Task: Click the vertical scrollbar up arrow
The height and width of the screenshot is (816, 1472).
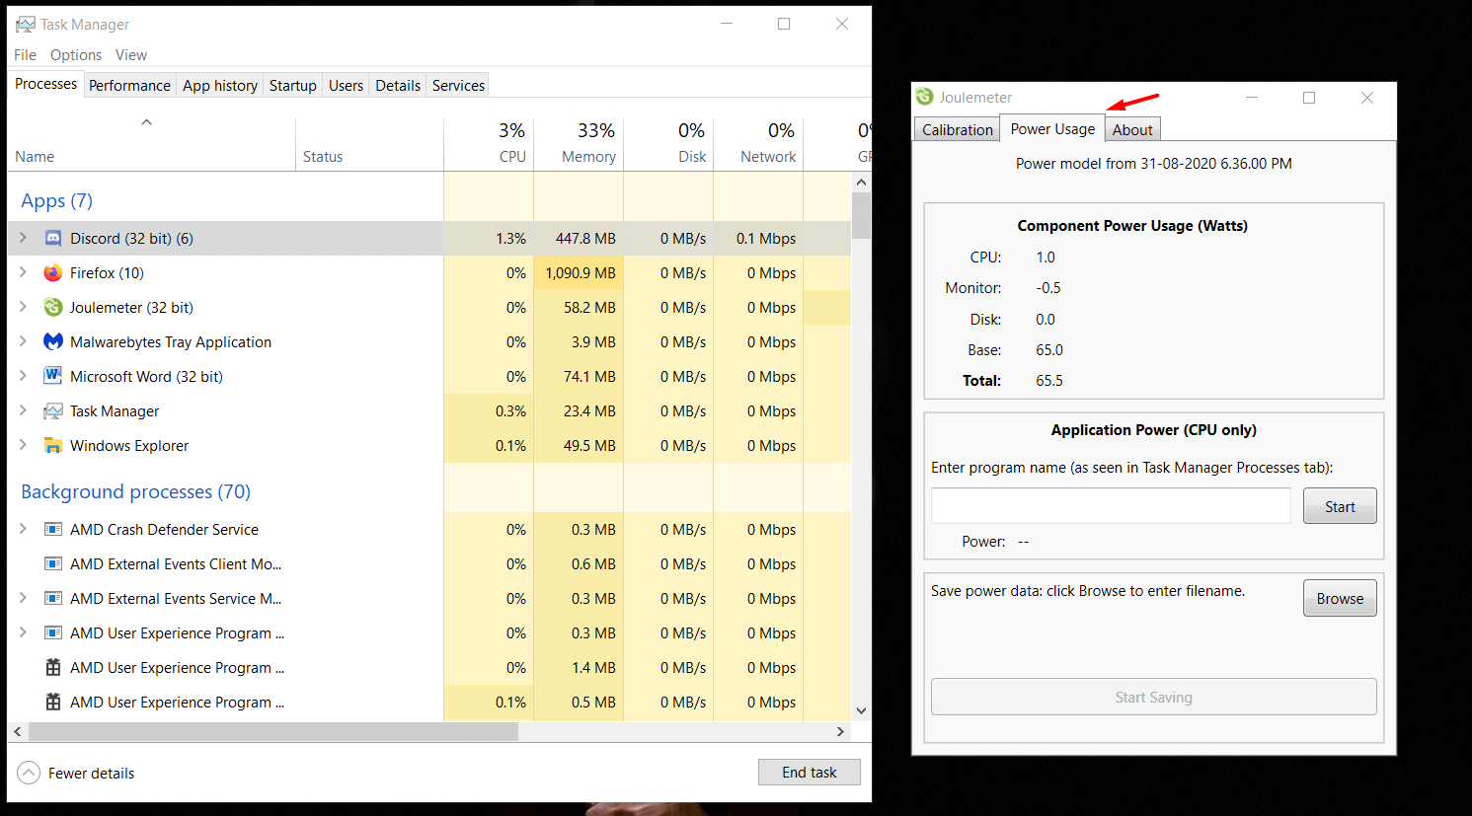Action: (861, 183)
